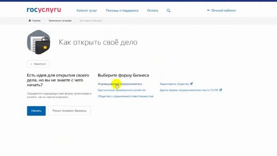277x156 pixels.
Task: Select Общество с ограниченной ответственностью link
Action: [126, 96]
